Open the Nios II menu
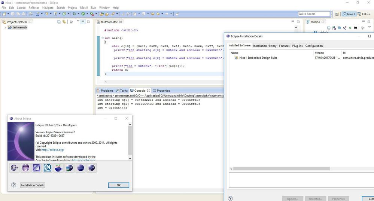The image size is (374, 201). coord(84,7)
